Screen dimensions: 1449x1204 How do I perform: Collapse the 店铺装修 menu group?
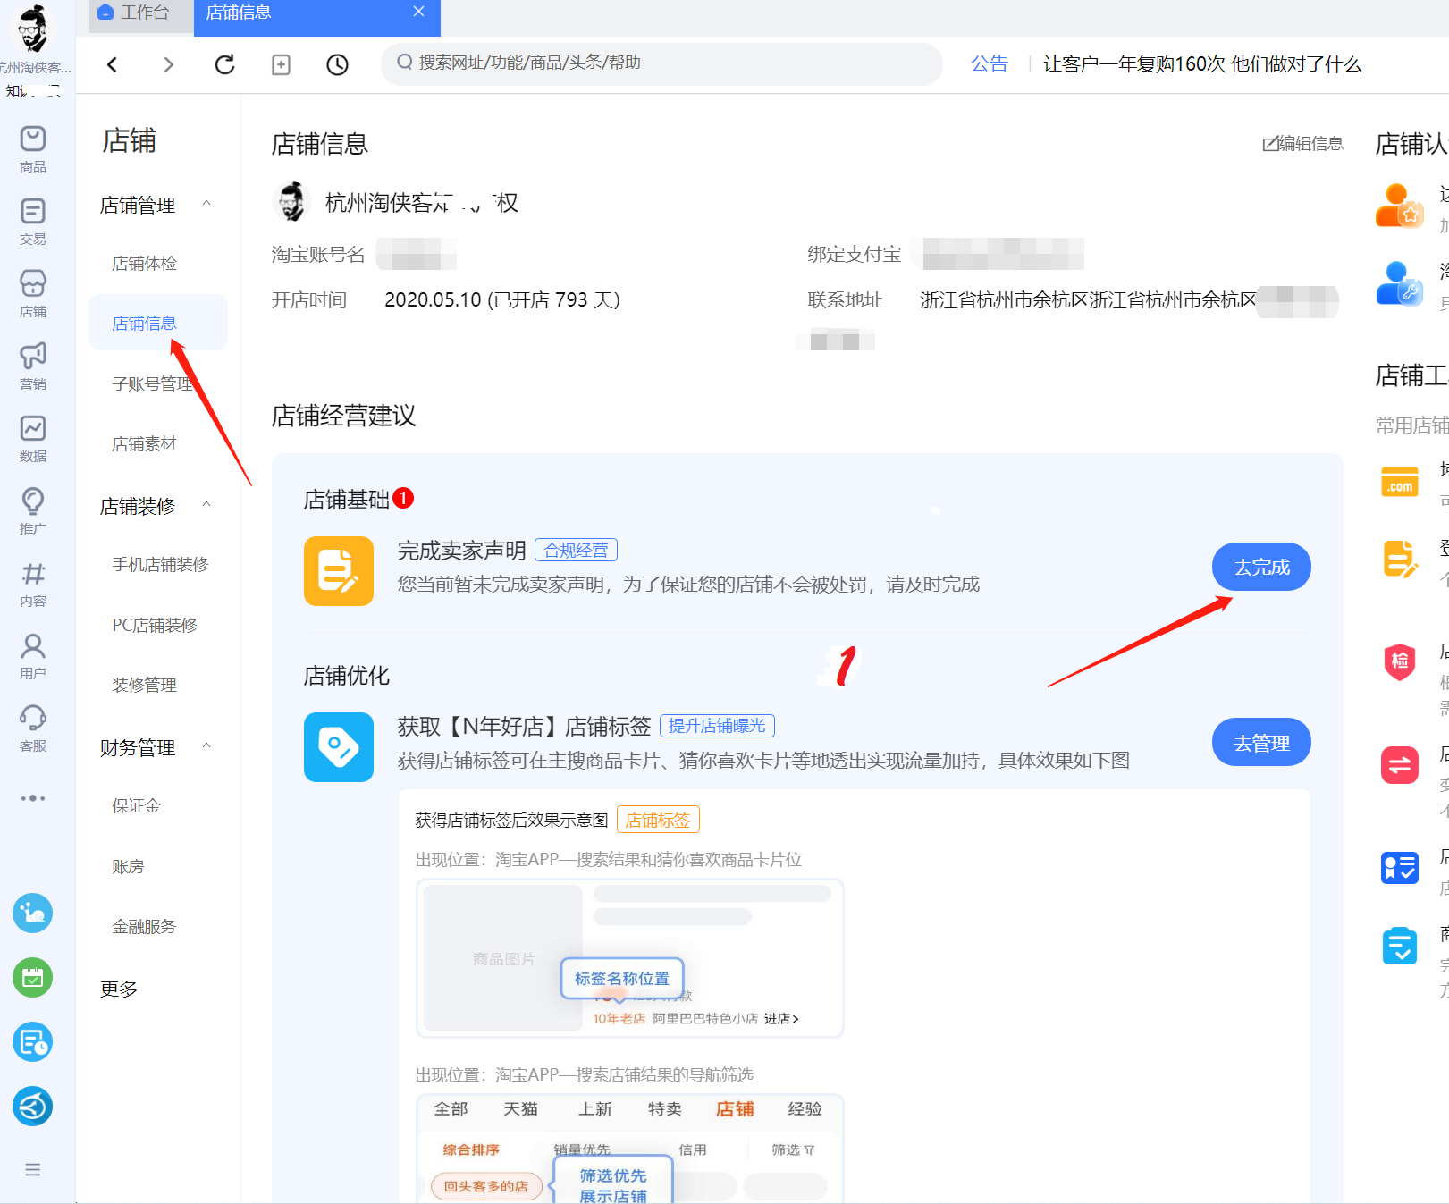206,505
